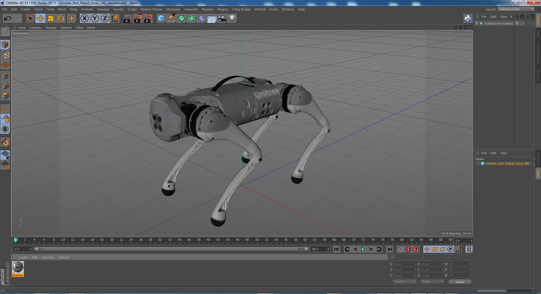
Task: Switch to Edges mode
Action: (x=5, y=86)
